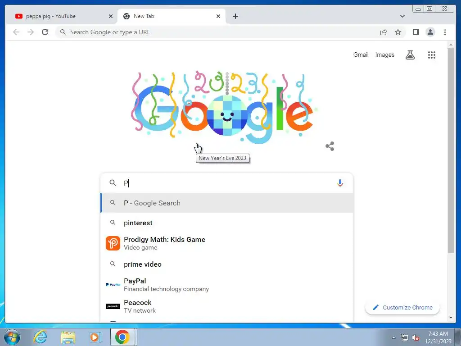The height and width of the screenshot is (346, 461).
Task: Click the muted volume tray icon
Action: [x=416, y=338]
